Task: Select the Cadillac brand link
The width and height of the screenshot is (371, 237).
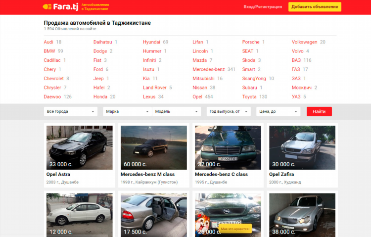Action: coord(52,60)
